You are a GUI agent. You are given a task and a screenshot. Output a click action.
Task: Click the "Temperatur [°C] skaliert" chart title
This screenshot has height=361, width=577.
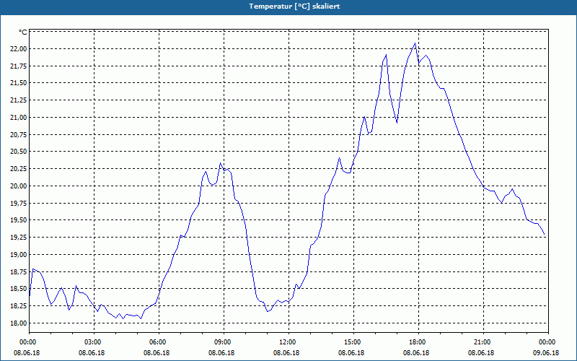[x=294, y=6]
